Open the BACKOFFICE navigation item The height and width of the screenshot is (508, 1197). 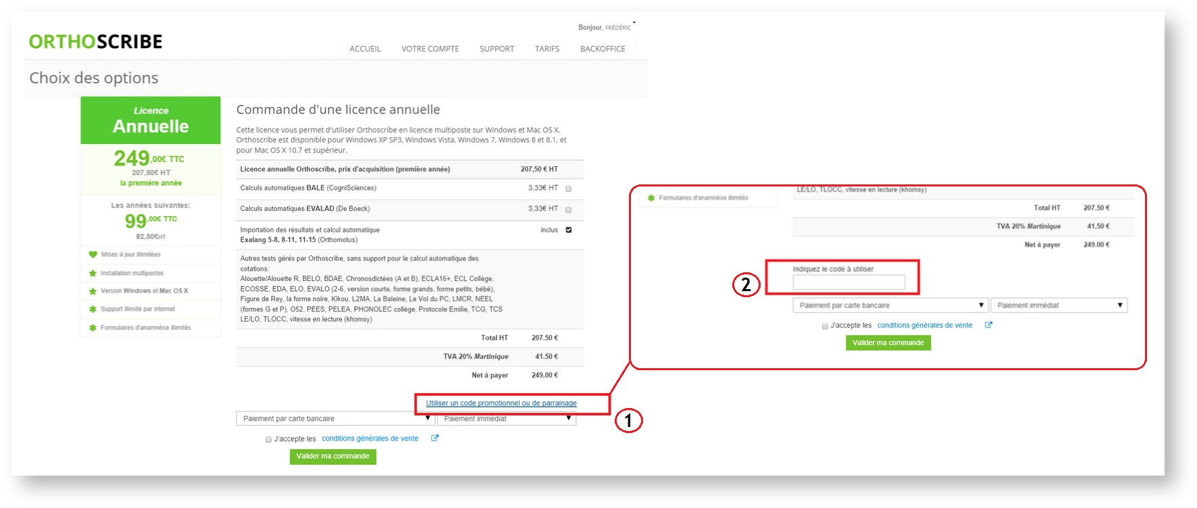coord(602,49)
